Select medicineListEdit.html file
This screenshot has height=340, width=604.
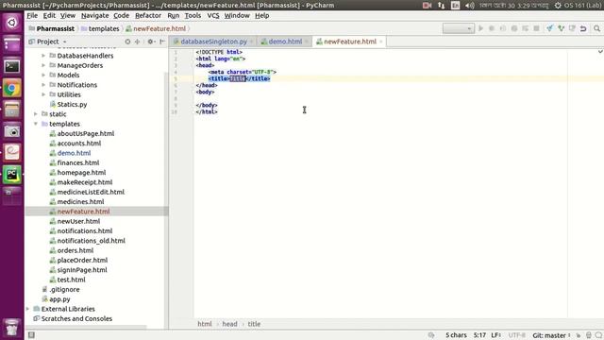[x=91, y=192]
